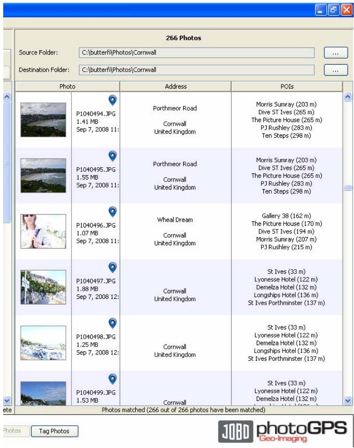Viewport: 354px width, 448px height.
Task: Click the 1.41 MB file size text
Action: (87, 122)
